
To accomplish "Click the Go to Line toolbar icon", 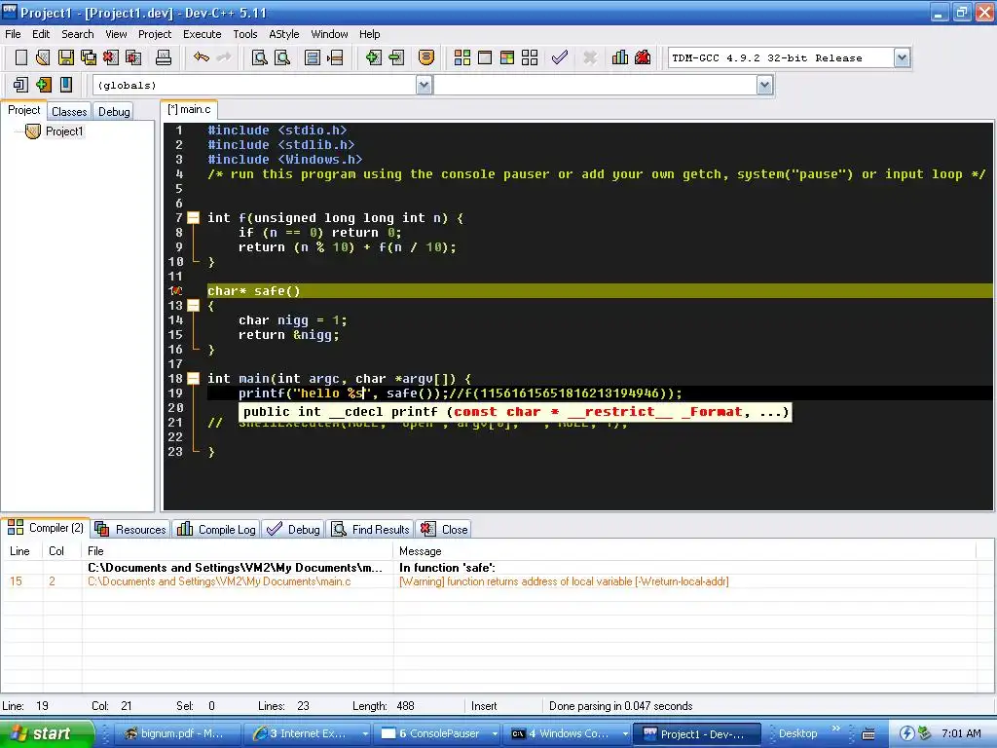I will [335, 57].
